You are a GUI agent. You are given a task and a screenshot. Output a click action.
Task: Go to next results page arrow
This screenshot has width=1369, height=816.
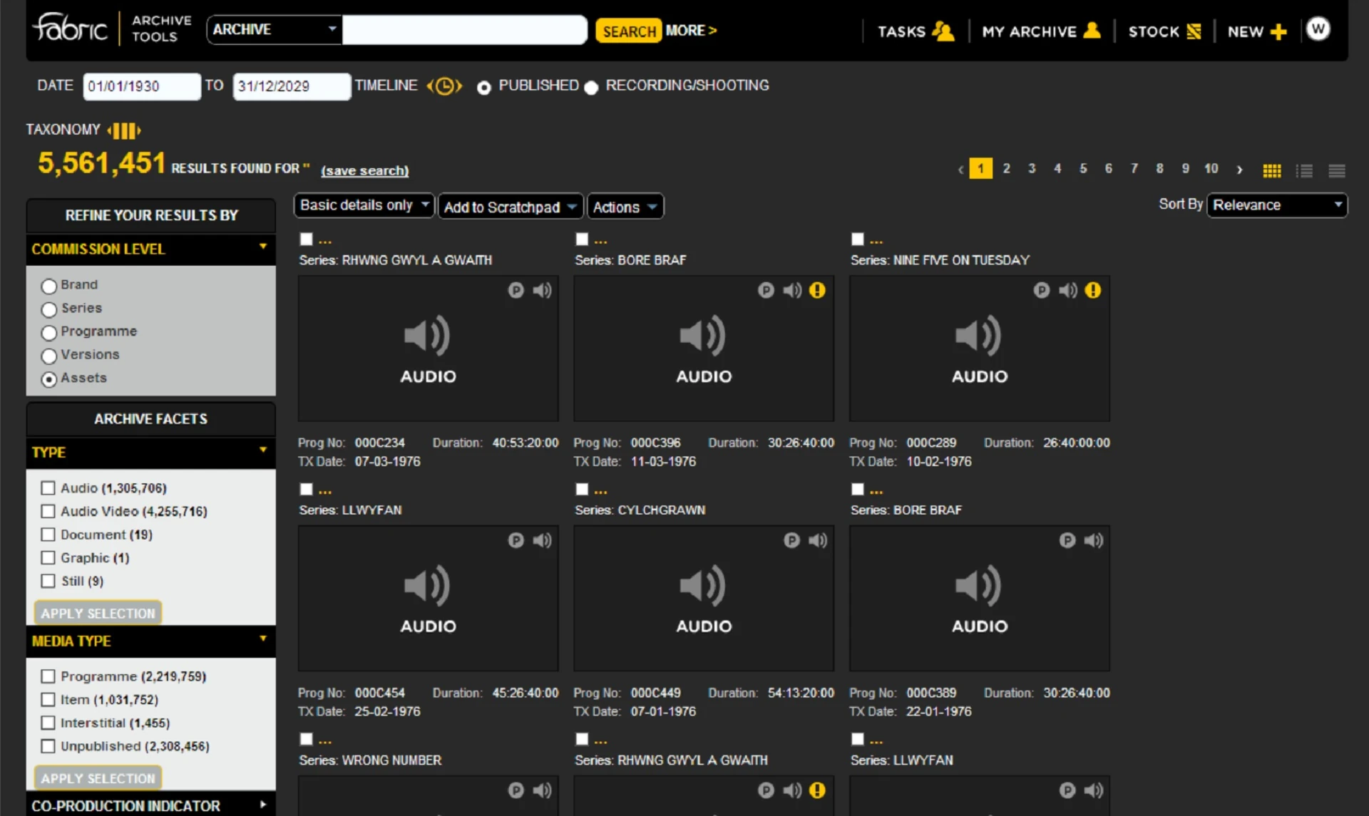[1239, 170]
